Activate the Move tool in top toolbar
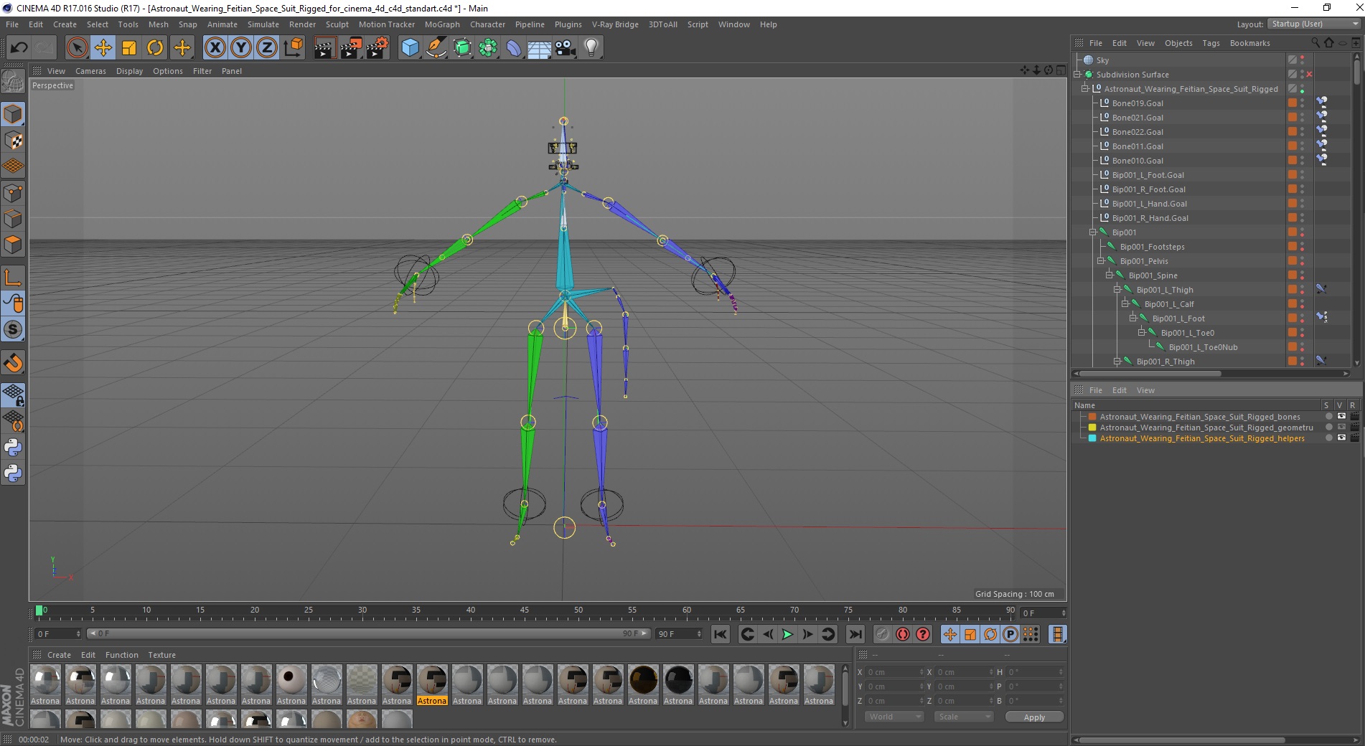Screen dimensions: 1365x746 103,48
